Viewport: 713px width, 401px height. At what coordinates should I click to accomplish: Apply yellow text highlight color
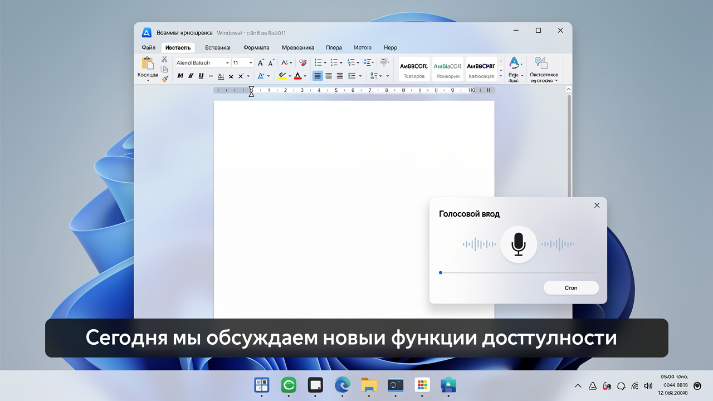282,76
